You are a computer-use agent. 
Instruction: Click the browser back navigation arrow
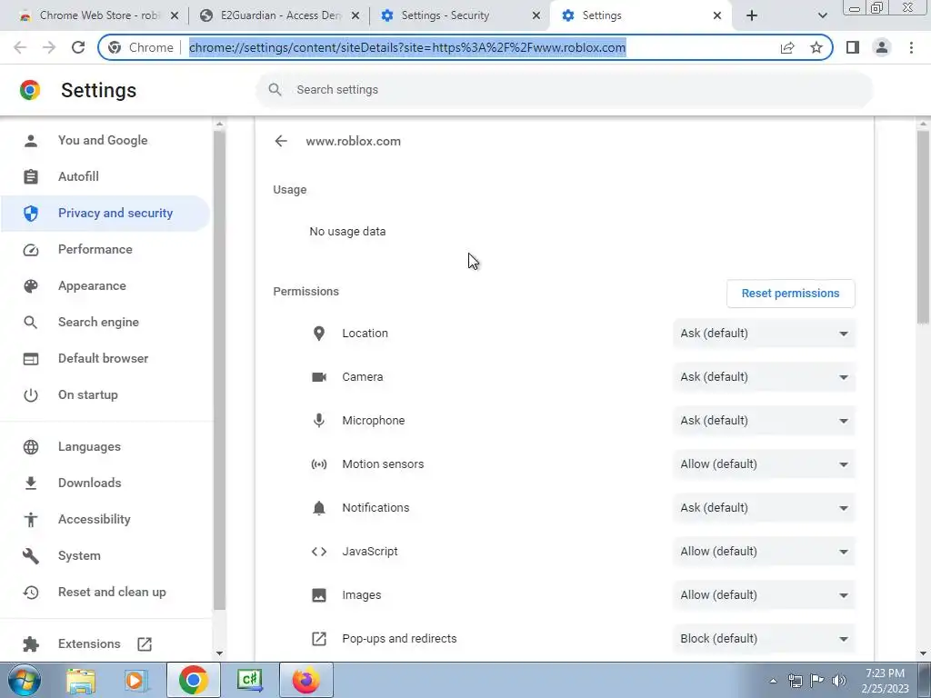(20, 47)
